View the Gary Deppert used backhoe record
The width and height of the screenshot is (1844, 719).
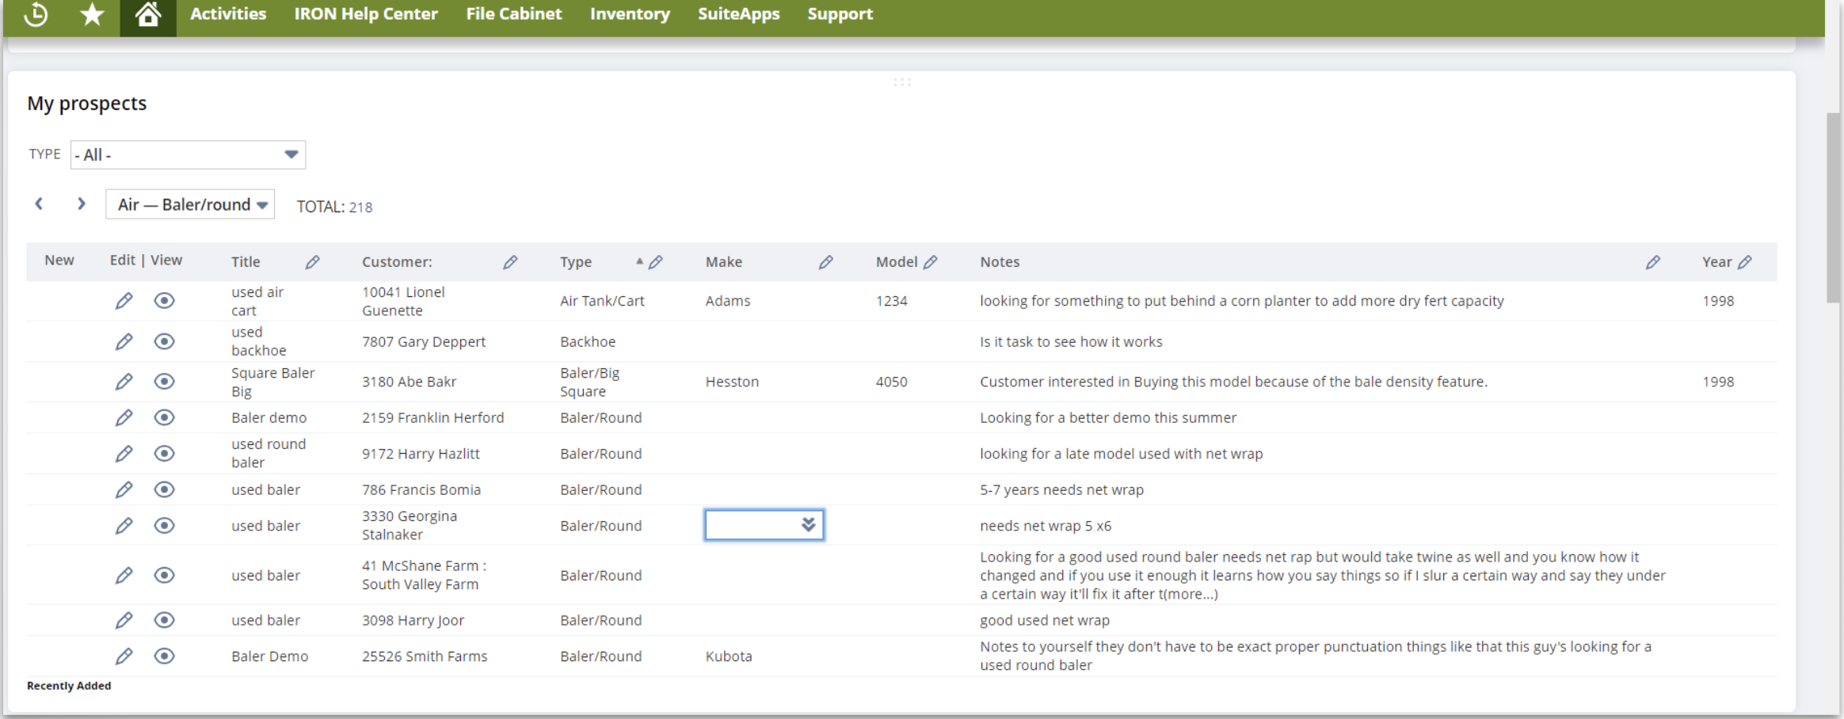[x=164, y=341]
